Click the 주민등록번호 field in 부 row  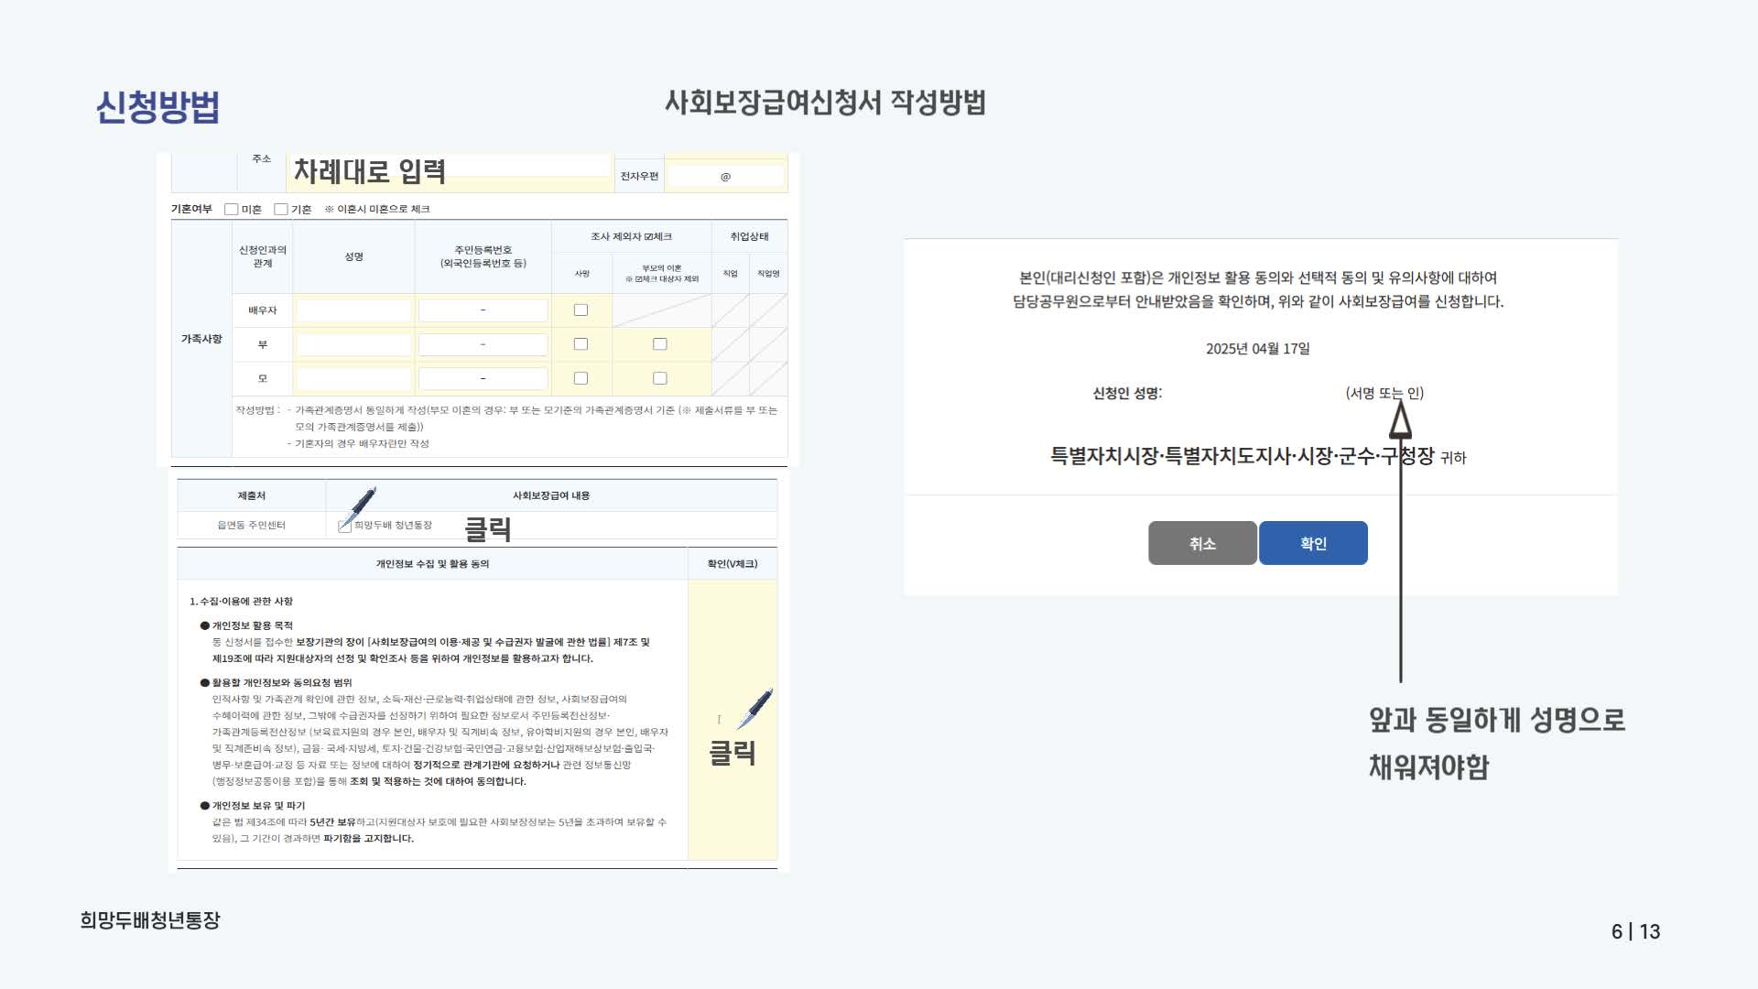(482, 344)
